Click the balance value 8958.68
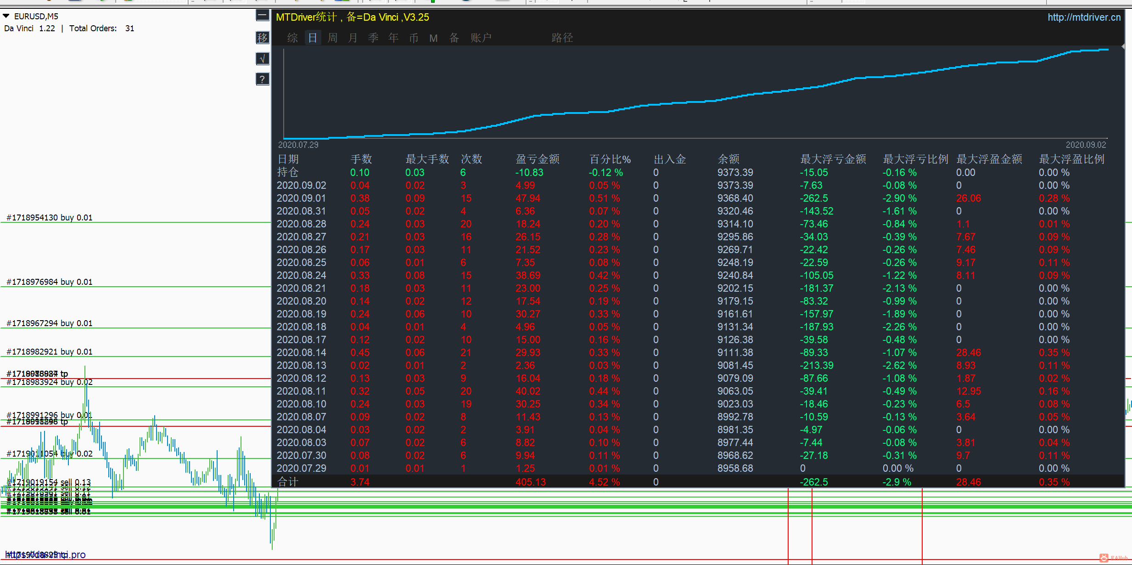1132x565 pixels. pos(735,468)
